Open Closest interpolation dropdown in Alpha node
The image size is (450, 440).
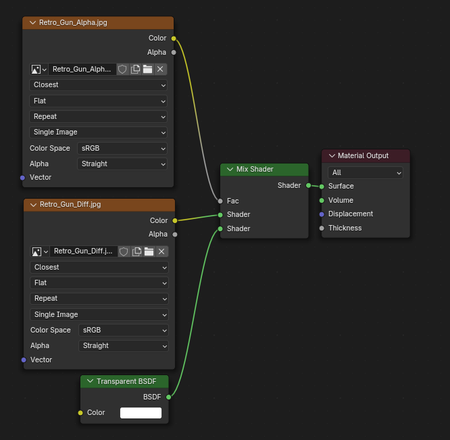98,85
